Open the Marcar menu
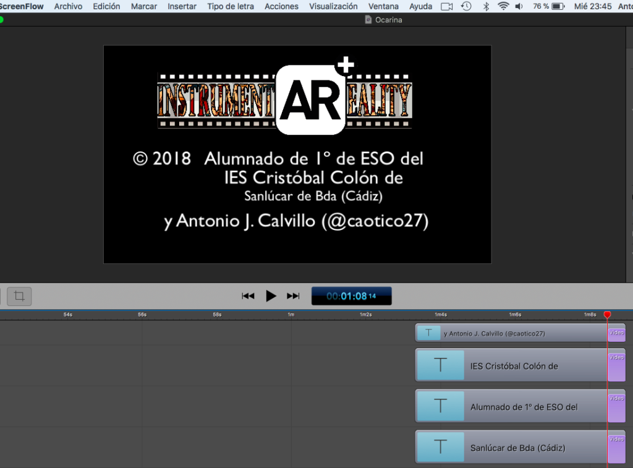 click(143, 6)
